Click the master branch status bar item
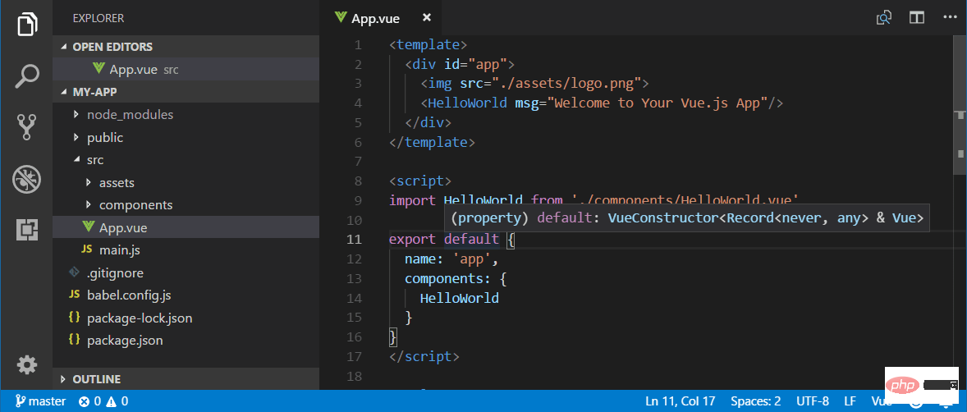967x412 pixels. (39, 401)
